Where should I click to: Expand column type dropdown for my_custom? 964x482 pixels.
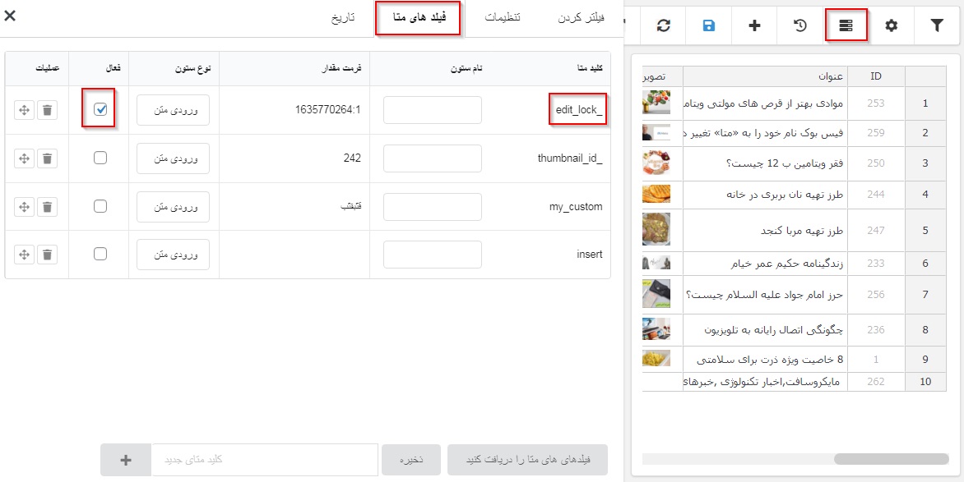click(x=173, y=207)
